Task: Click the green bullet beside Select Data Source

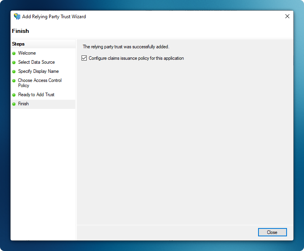Action: click(x=14, y=63)
